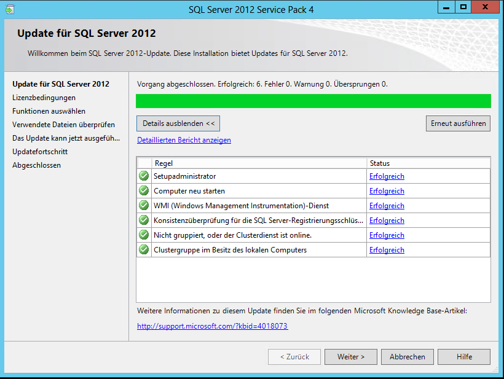Click green check for "Nicht gruppiert" rule
The height and width of the screenshot is (379, 504).
(x=143, y=235)
